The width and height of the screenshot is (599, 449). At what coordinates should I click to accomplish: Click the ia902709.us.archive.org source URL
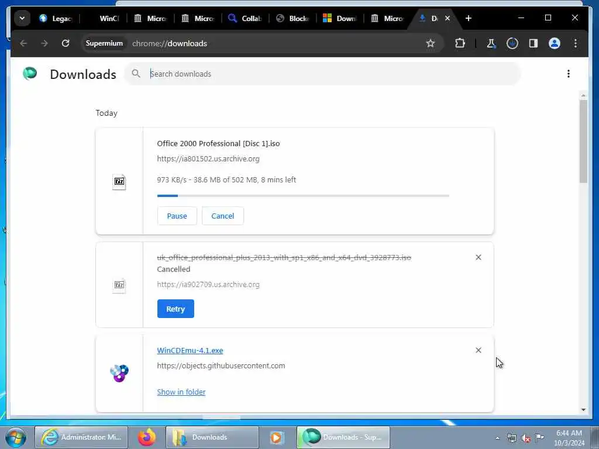click(208, 285)
